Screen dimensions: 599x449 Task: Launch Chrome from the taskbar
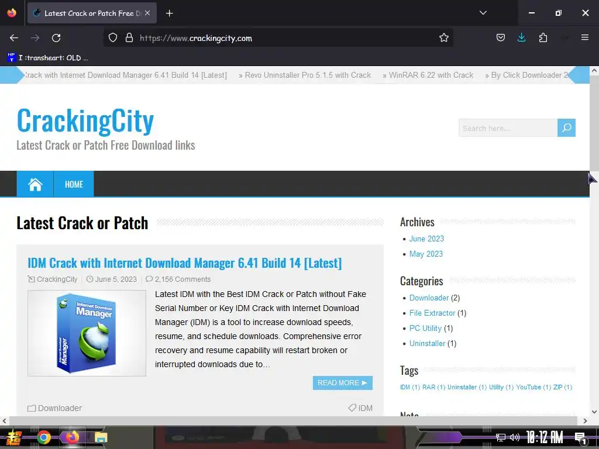[44, 437]
